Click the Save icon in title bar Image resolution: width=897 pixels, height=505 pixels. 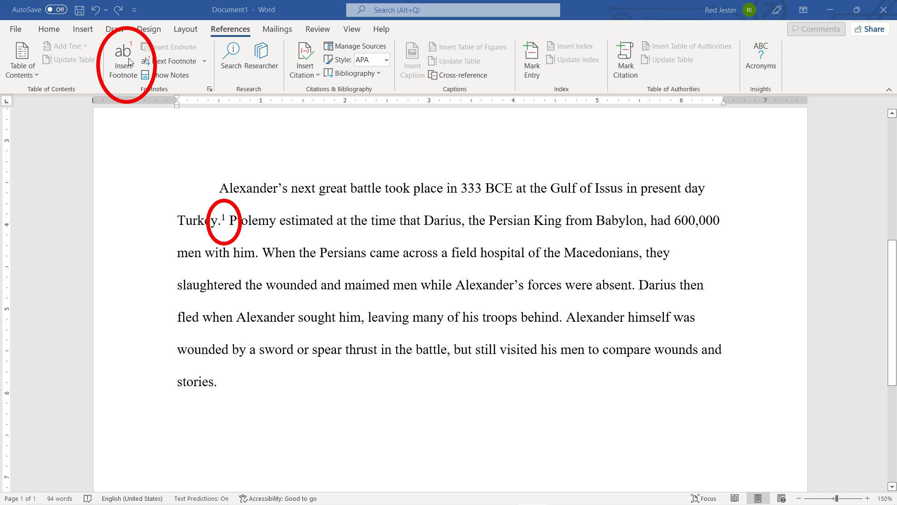coord(79,10)
